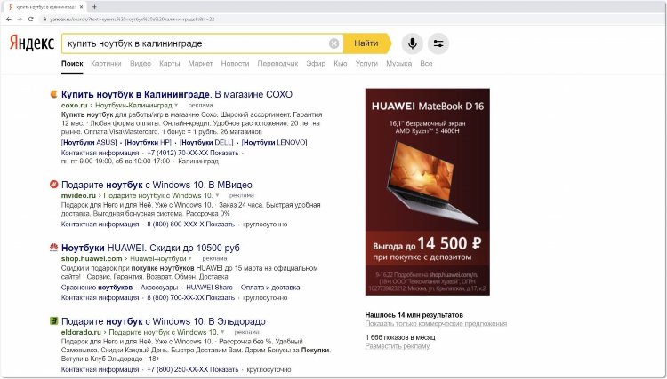Open the [Ноутбуки ASUS] sitelink
This screenshot has height=379, width=667.
89,142
